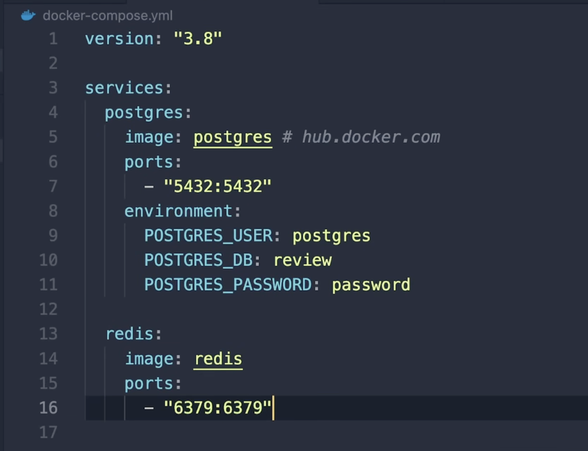Viewport: 588px width, 451px height.
Task: Select the POSTGRES_PASSWORD value password
Action: [x=370, y=284]
